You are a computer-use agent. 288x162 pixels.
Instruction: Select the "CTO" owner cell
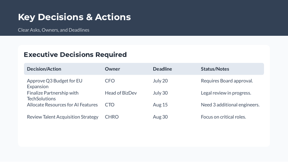pyautogui.click(x=109, y=105)
